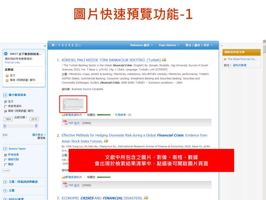This screenshot has height=200, width=266.
Task: Click preview magnifier icon beside ECONOMIC CRISES article
Action: click(146, 198)
